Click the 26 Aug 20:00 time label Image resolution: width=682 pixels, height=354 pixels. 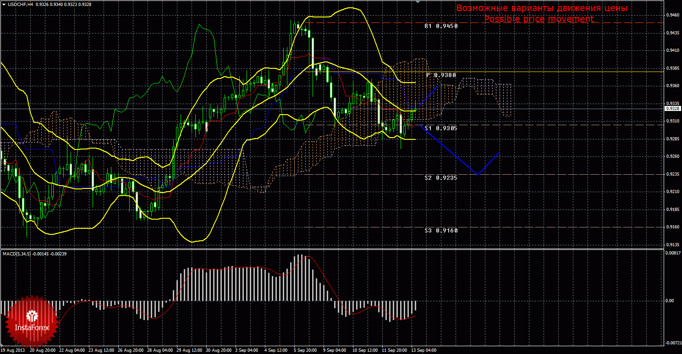(x=131, y=350)
